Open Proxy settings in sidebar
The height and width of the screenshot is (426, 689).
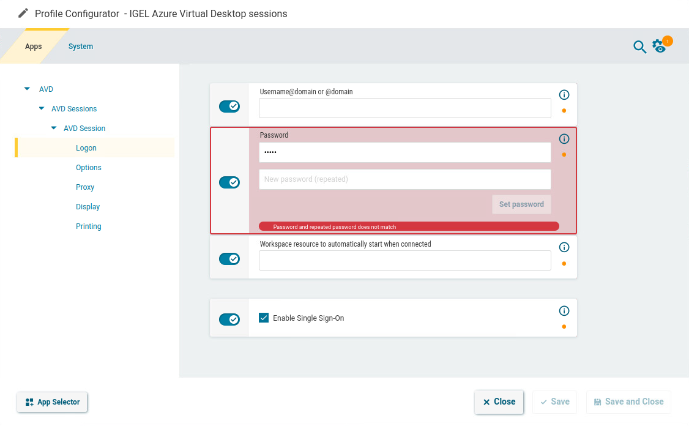[x=85, y=187]
